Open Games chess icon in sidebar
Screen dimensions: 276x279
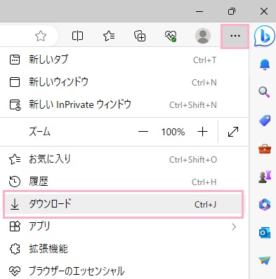[x=265, y=177]
